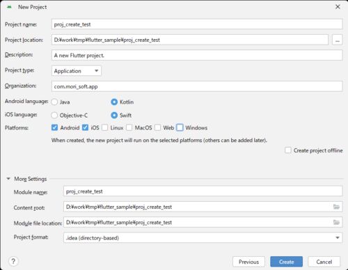The width and height of the screenshot is (348, 270).
Task: Browse folder icon for Module file location
Action: click(x=336, y=222)
